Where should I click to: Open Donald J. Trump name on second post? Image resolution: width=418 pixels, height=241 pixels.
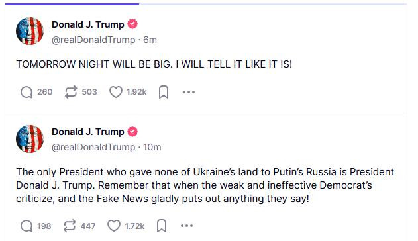pos(88,132)
